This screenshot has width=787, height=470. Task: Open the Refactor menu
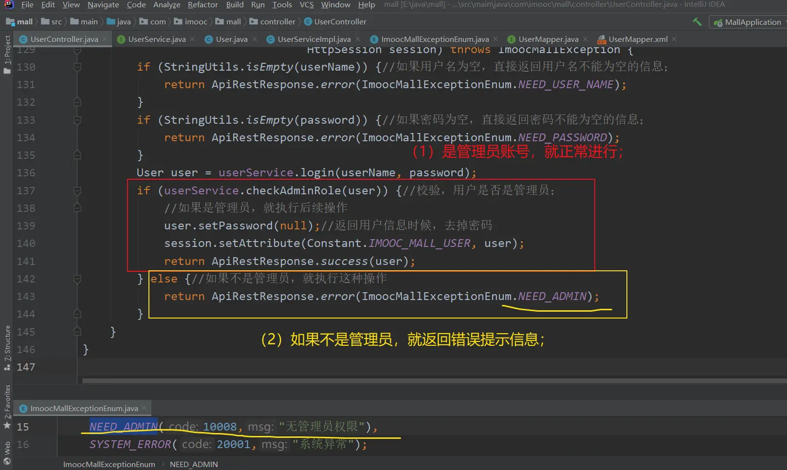(x=202, y=5)
